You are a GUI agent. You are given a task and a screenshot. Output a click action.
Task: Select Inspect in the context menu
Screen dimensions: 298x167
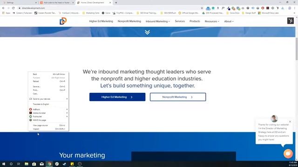48,129
